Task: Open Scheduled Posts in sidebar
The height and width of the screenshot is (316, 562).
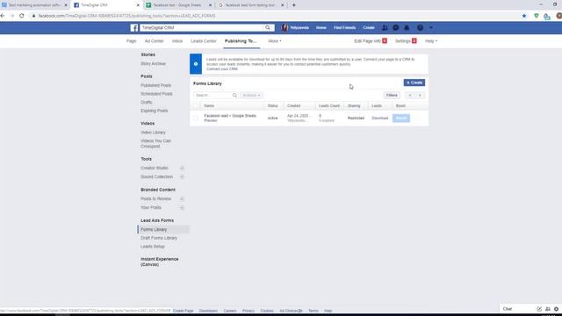Action: click(x=156, y=94)
